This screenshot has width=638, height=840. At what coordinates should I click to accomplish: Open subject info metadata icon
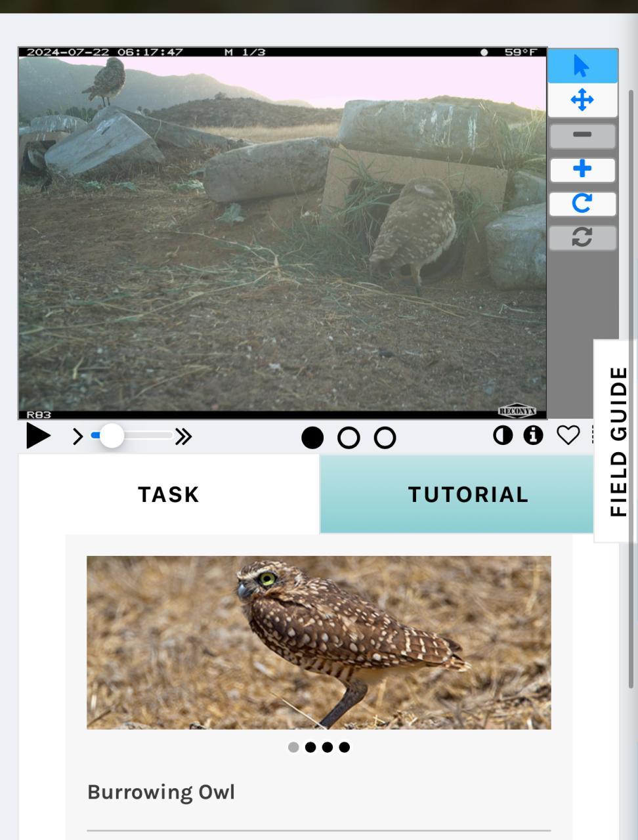pyautogui.click(x=534, y=435)
